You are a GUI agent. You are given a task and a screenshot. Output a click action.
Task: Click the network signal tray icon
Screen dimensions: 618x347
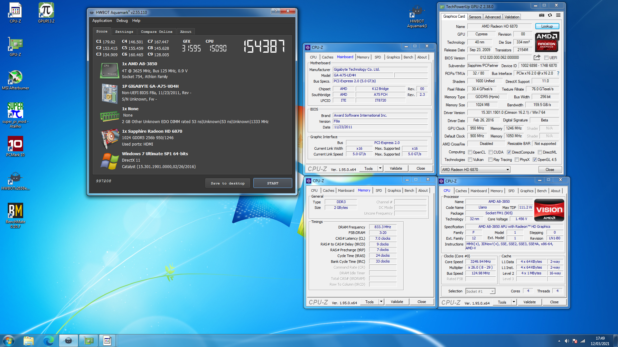[x=583, y=341]
